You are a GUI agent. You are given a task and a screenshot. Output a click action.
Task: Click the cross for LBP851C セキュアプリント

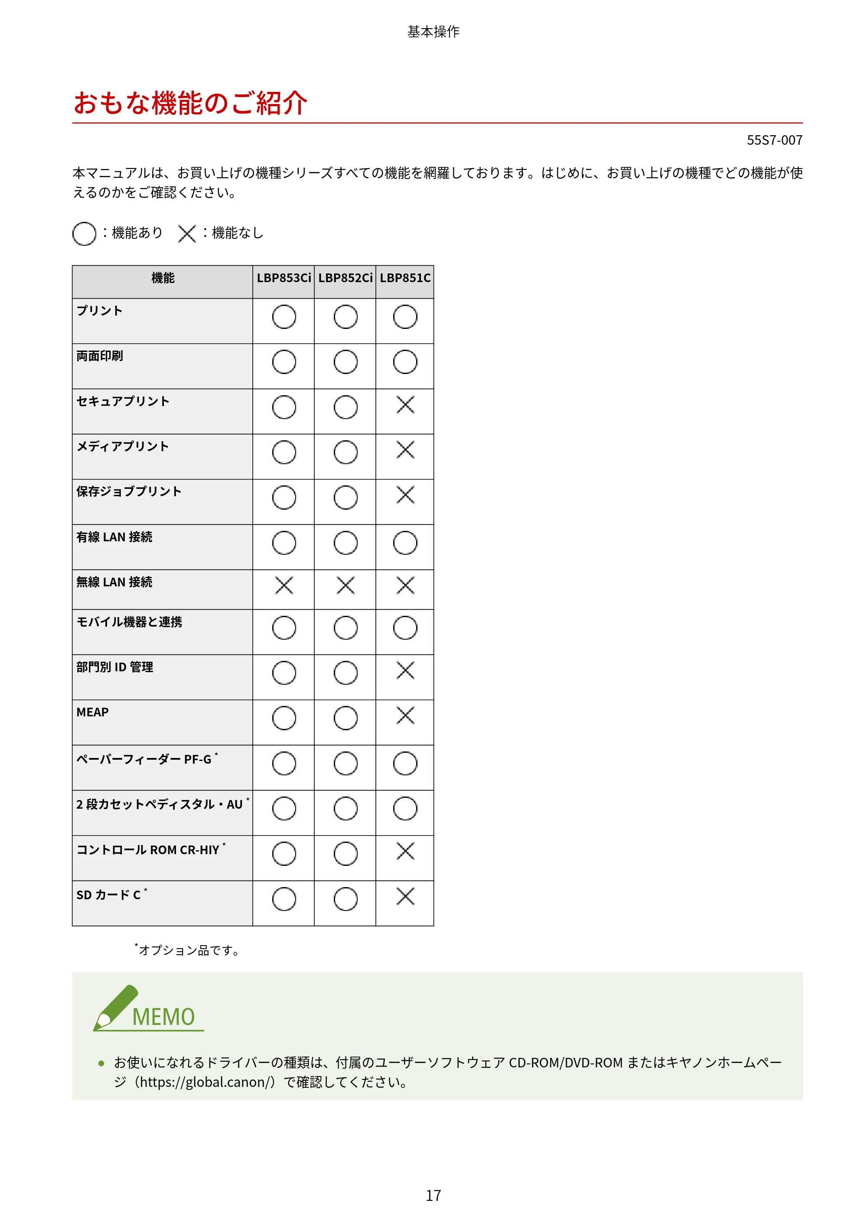click(x=405, y=405)
